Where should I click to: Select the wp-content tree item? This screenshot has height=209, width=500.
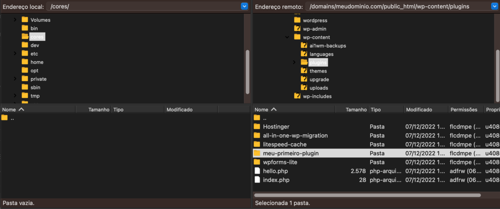(316, 37)
